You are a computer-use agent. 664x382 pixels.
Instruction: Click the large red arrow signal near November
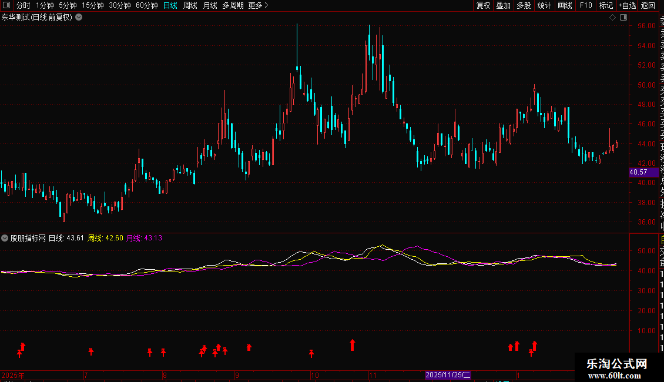[353, 345]
